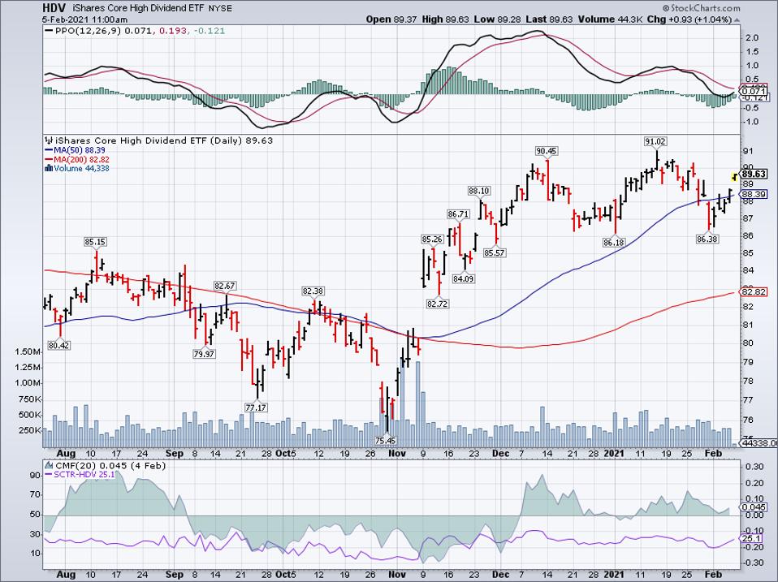Click the 79.97 price label
This screenshot has width=778, height=582.
point(205,353)
